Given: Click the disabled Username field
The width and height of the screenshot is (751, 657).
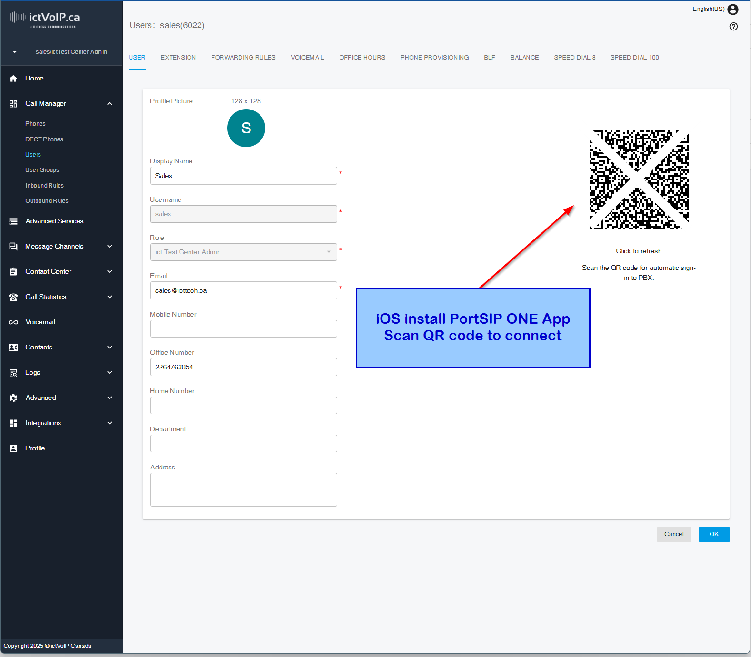Looking at the screenshot, I should [243, 214].
